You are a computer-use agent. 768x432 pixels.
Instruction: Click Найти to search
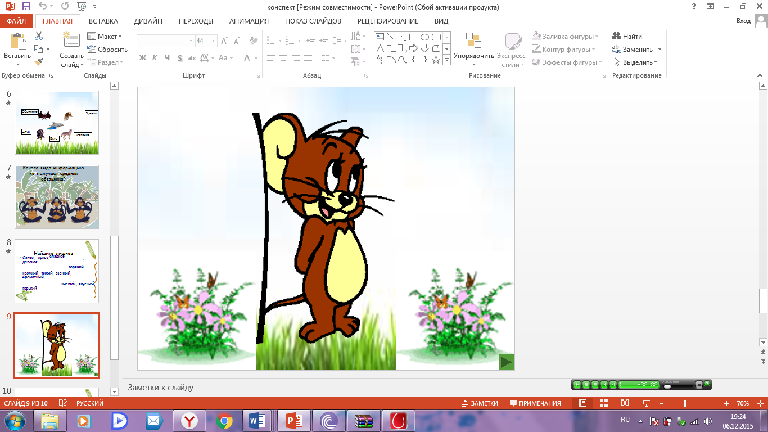pyautogui.click(x=627, y=37)
